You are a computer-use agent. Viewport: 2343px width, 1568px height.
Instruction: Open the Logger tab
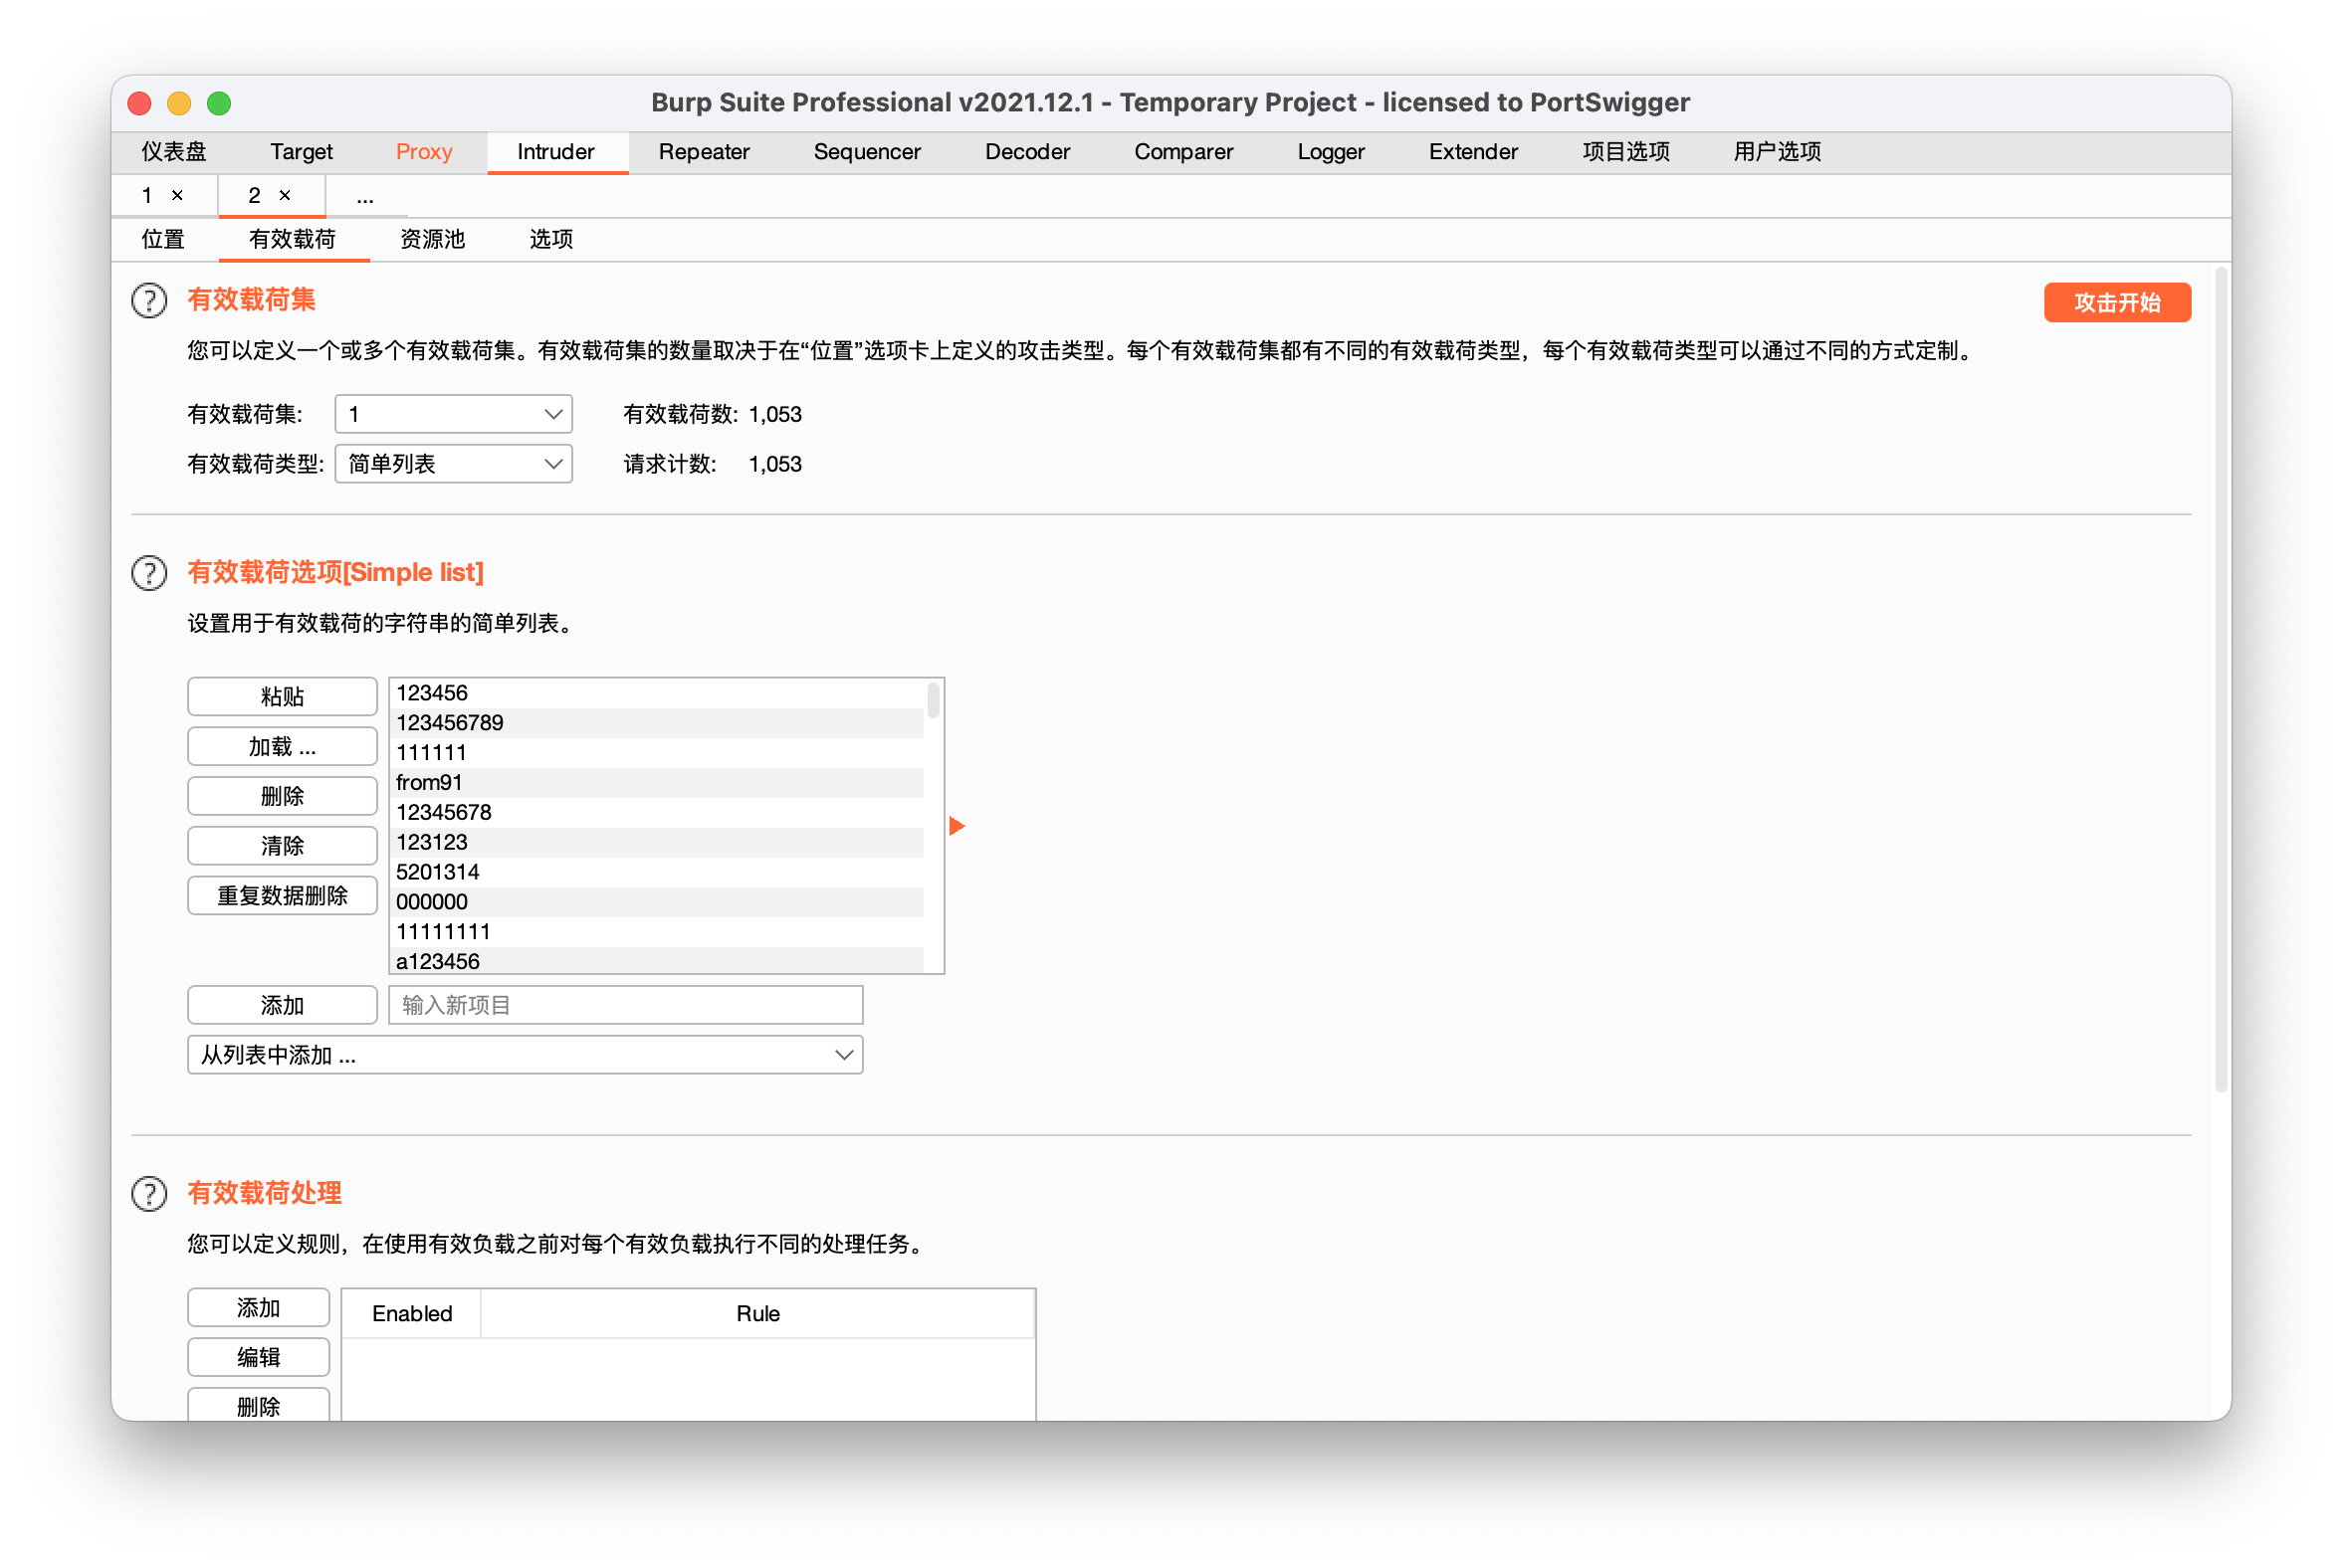pyautogui.click(x=1331, y=152)
